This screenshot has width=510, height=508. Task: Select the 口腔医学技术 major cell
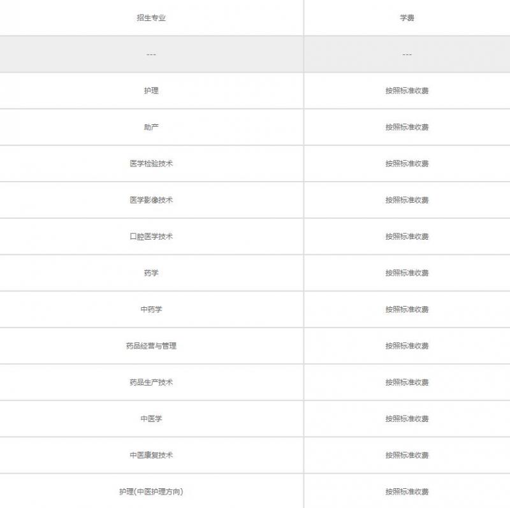151,236
